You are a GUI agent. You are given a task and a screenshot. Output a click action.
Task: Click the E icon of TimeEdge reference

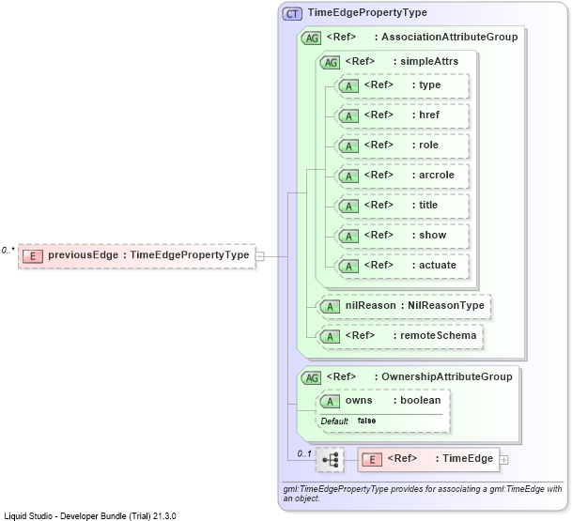(372, 460)
